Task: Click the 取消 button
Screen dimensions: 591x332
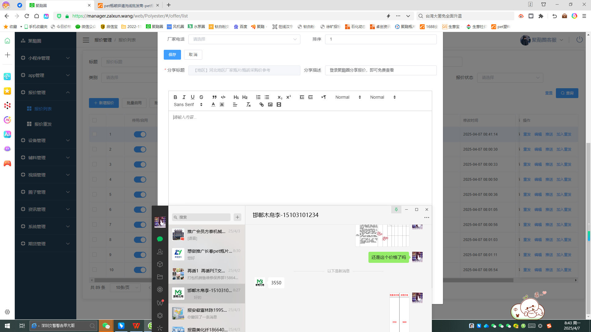Action: (193, 55)
